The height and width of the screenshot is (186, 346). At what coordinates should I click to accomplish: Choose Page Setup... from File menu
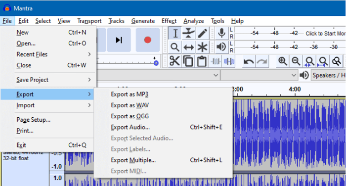[47, 120]
